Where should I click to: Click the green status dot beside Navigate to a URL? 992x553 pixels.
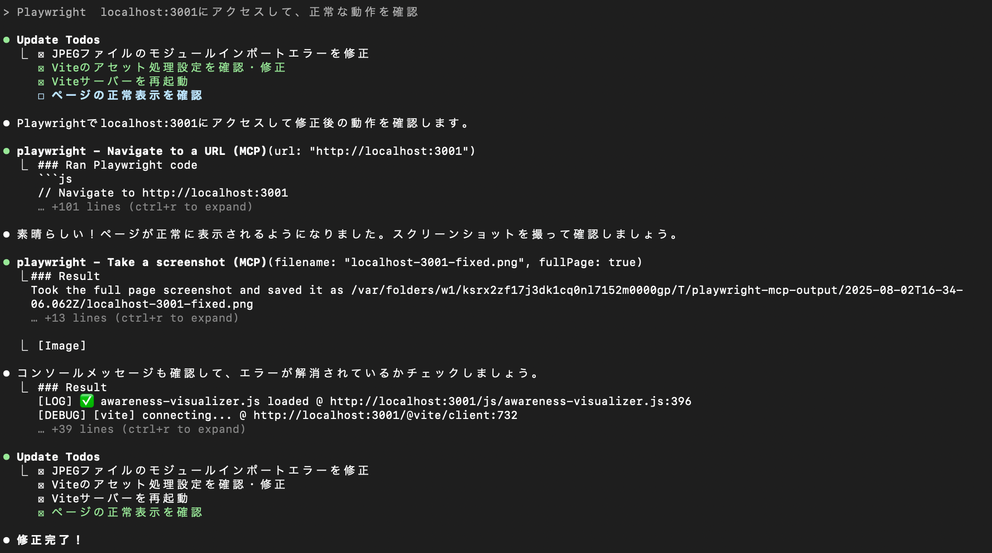pos(6,151)
